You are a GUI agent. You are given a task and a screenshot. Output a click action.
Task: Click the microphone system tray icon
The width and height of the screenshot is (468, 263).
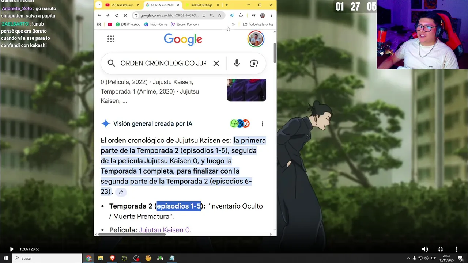point(414,258)
